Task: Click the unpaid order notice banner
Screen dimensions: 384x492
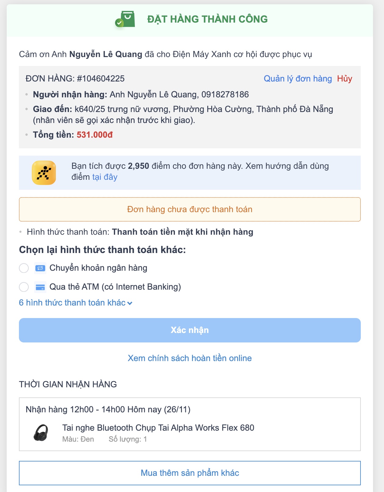Action: (190, 209)
